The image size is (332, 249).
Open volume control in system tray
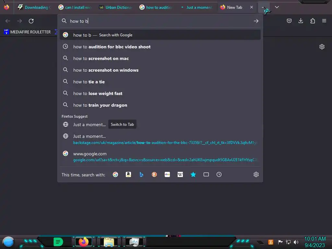pos(296,242)
